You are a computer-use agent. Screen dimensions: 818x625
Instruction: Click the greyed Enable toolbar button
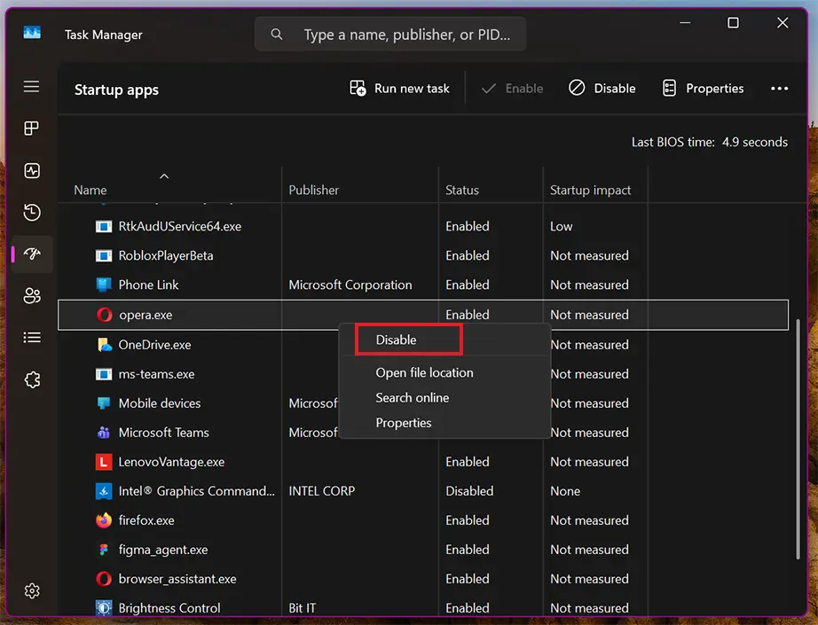(512, 89)
